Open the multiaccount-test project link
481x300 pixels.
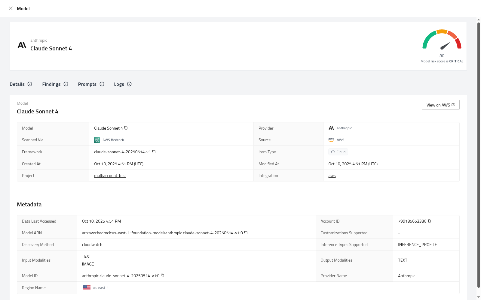[x=110, y=175]
